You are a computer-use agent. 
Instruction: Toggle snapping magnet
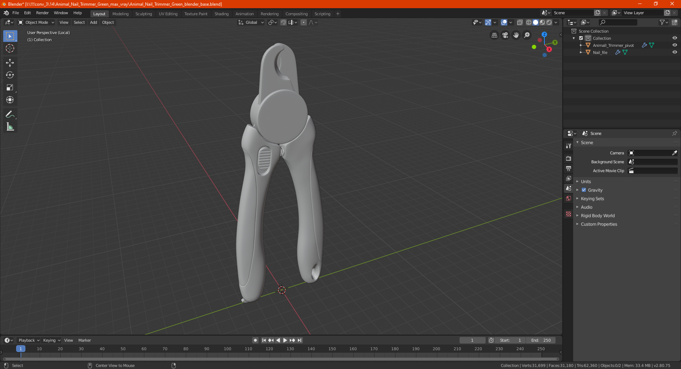[283, 22]
